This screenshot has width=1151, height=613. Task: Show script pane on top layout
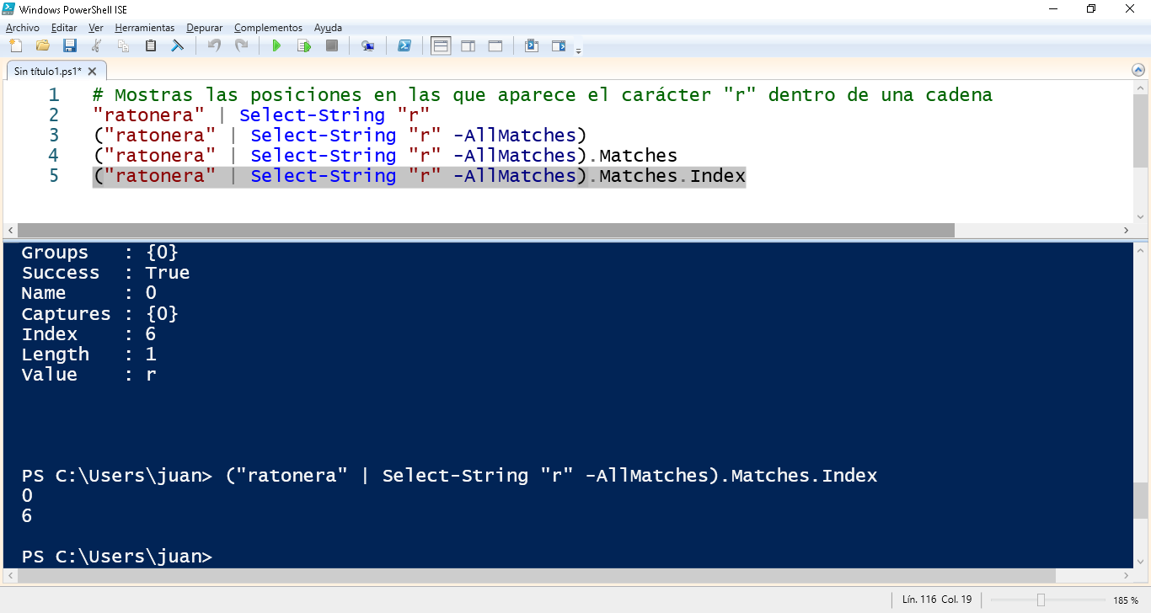pyautogui.click(x=441, y=45)
